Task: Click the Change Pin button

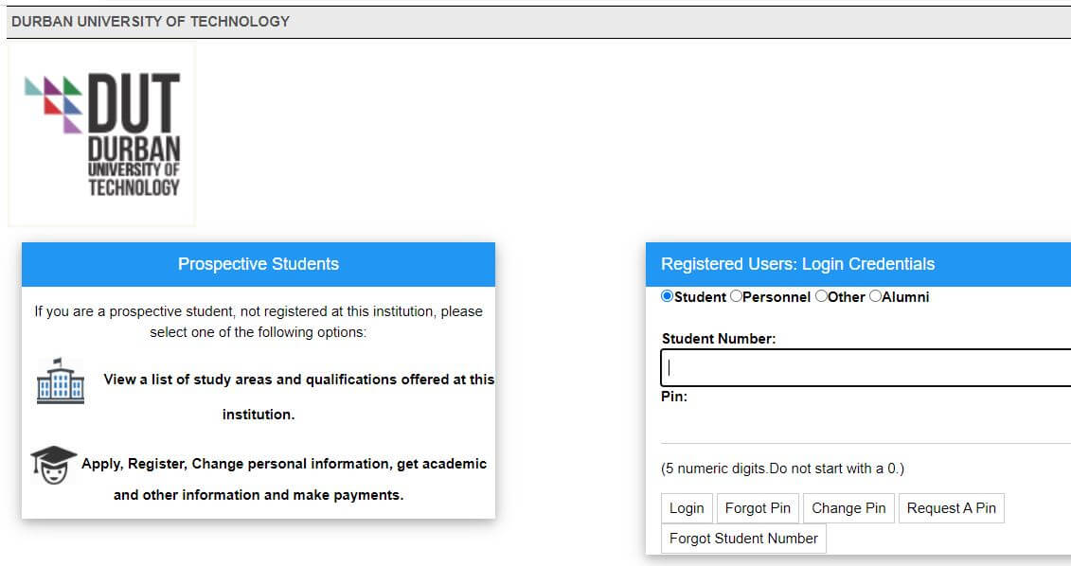Action: 848,508
